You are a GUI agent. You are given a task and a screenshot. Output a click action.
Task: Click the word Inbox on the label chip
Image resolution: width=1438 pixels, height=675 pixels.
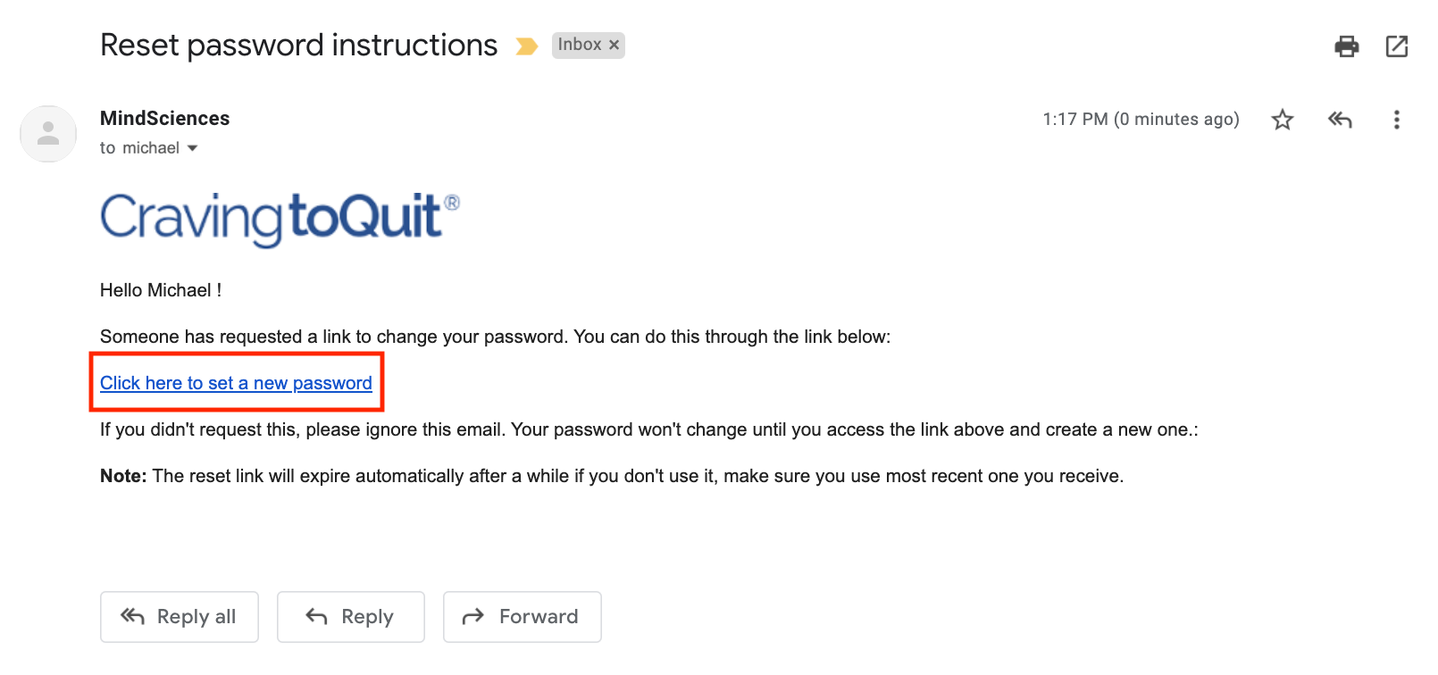pyautogui.click(x=579, y=45)
